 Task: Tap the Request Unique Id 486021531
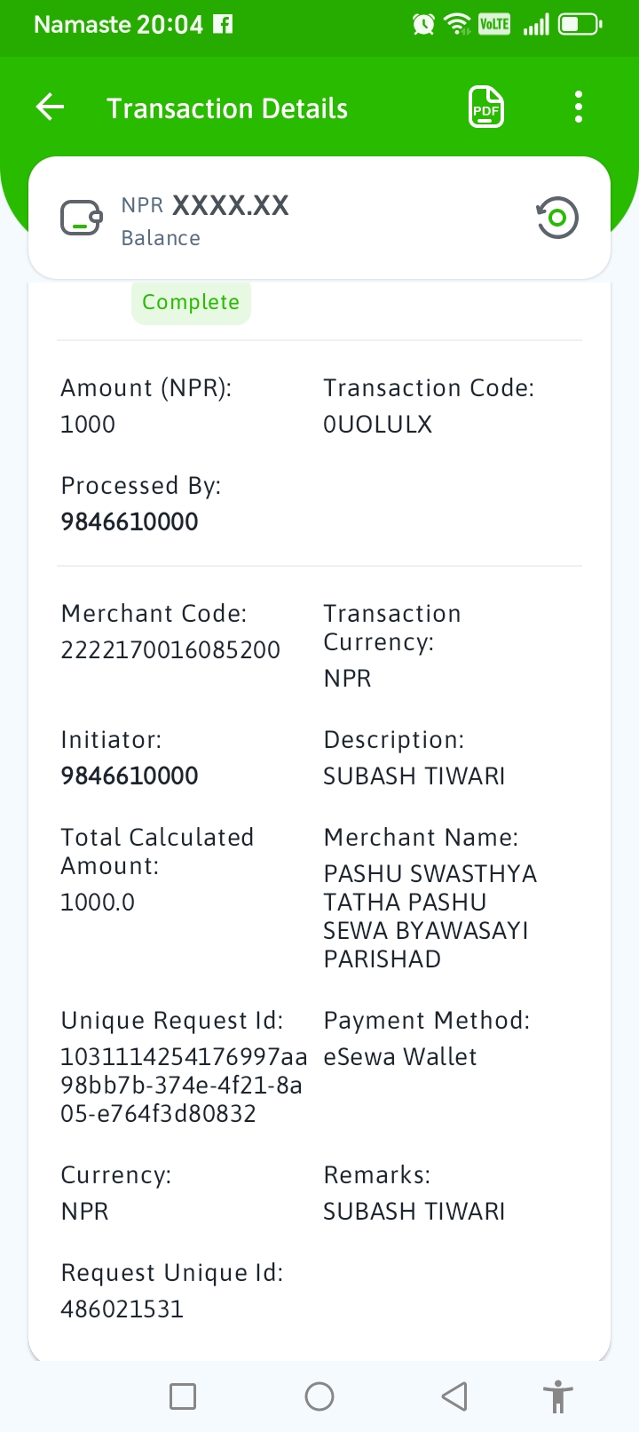[122, 1309]
